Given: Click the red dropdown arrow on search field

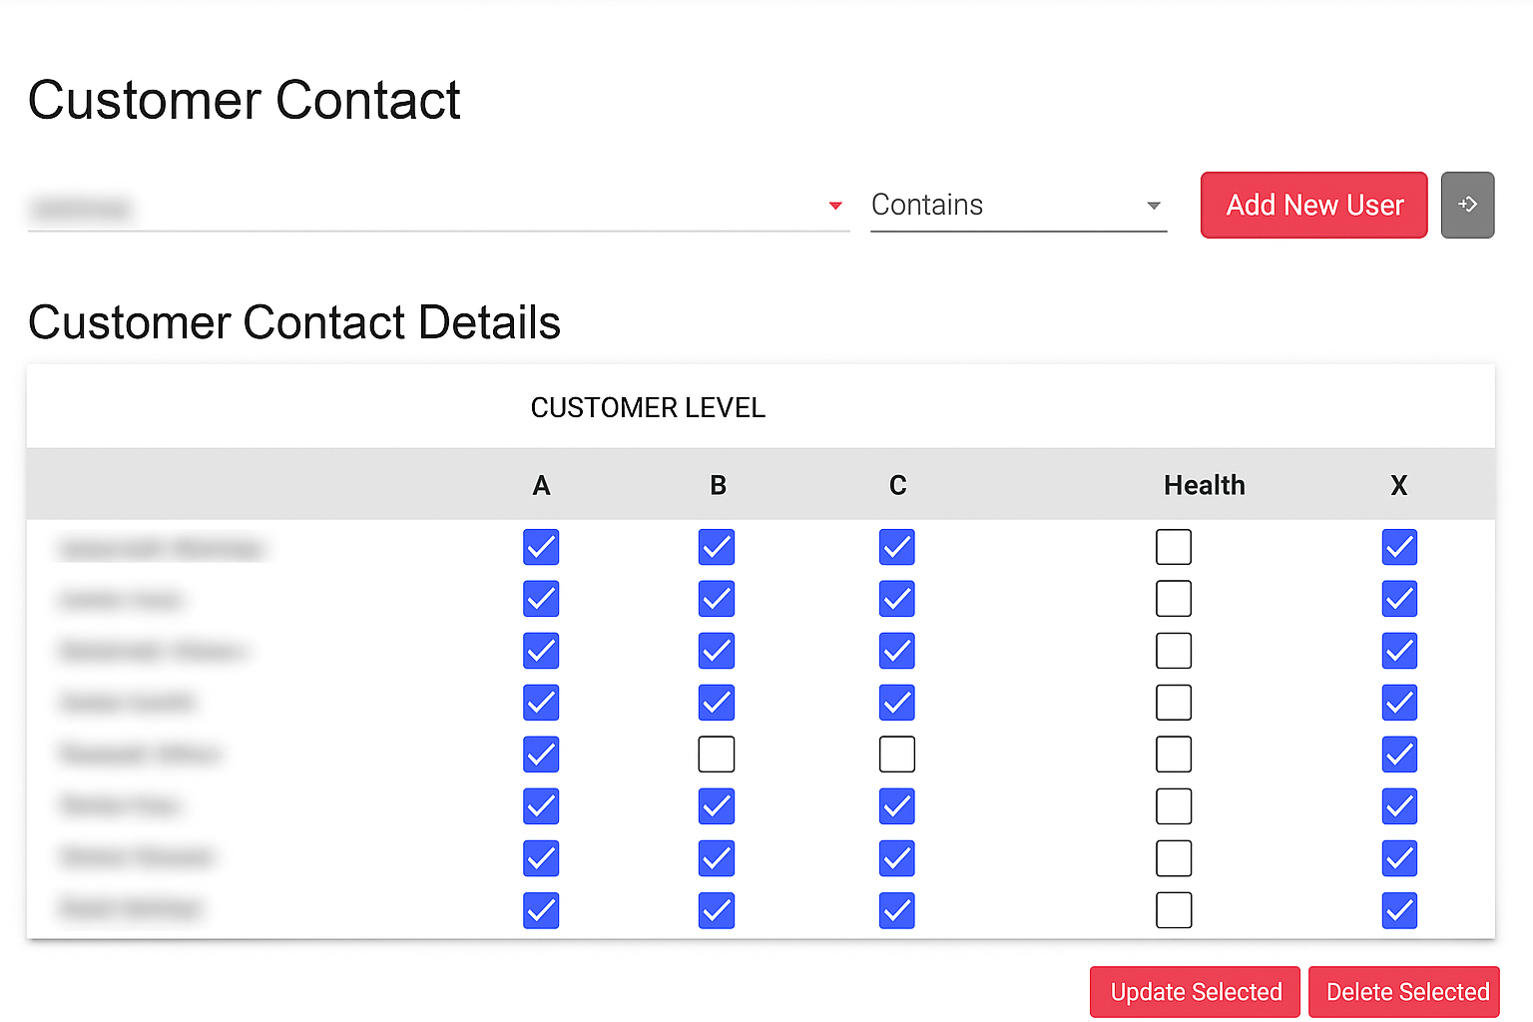Looking at the screenshot, I should tap(835, 206).
